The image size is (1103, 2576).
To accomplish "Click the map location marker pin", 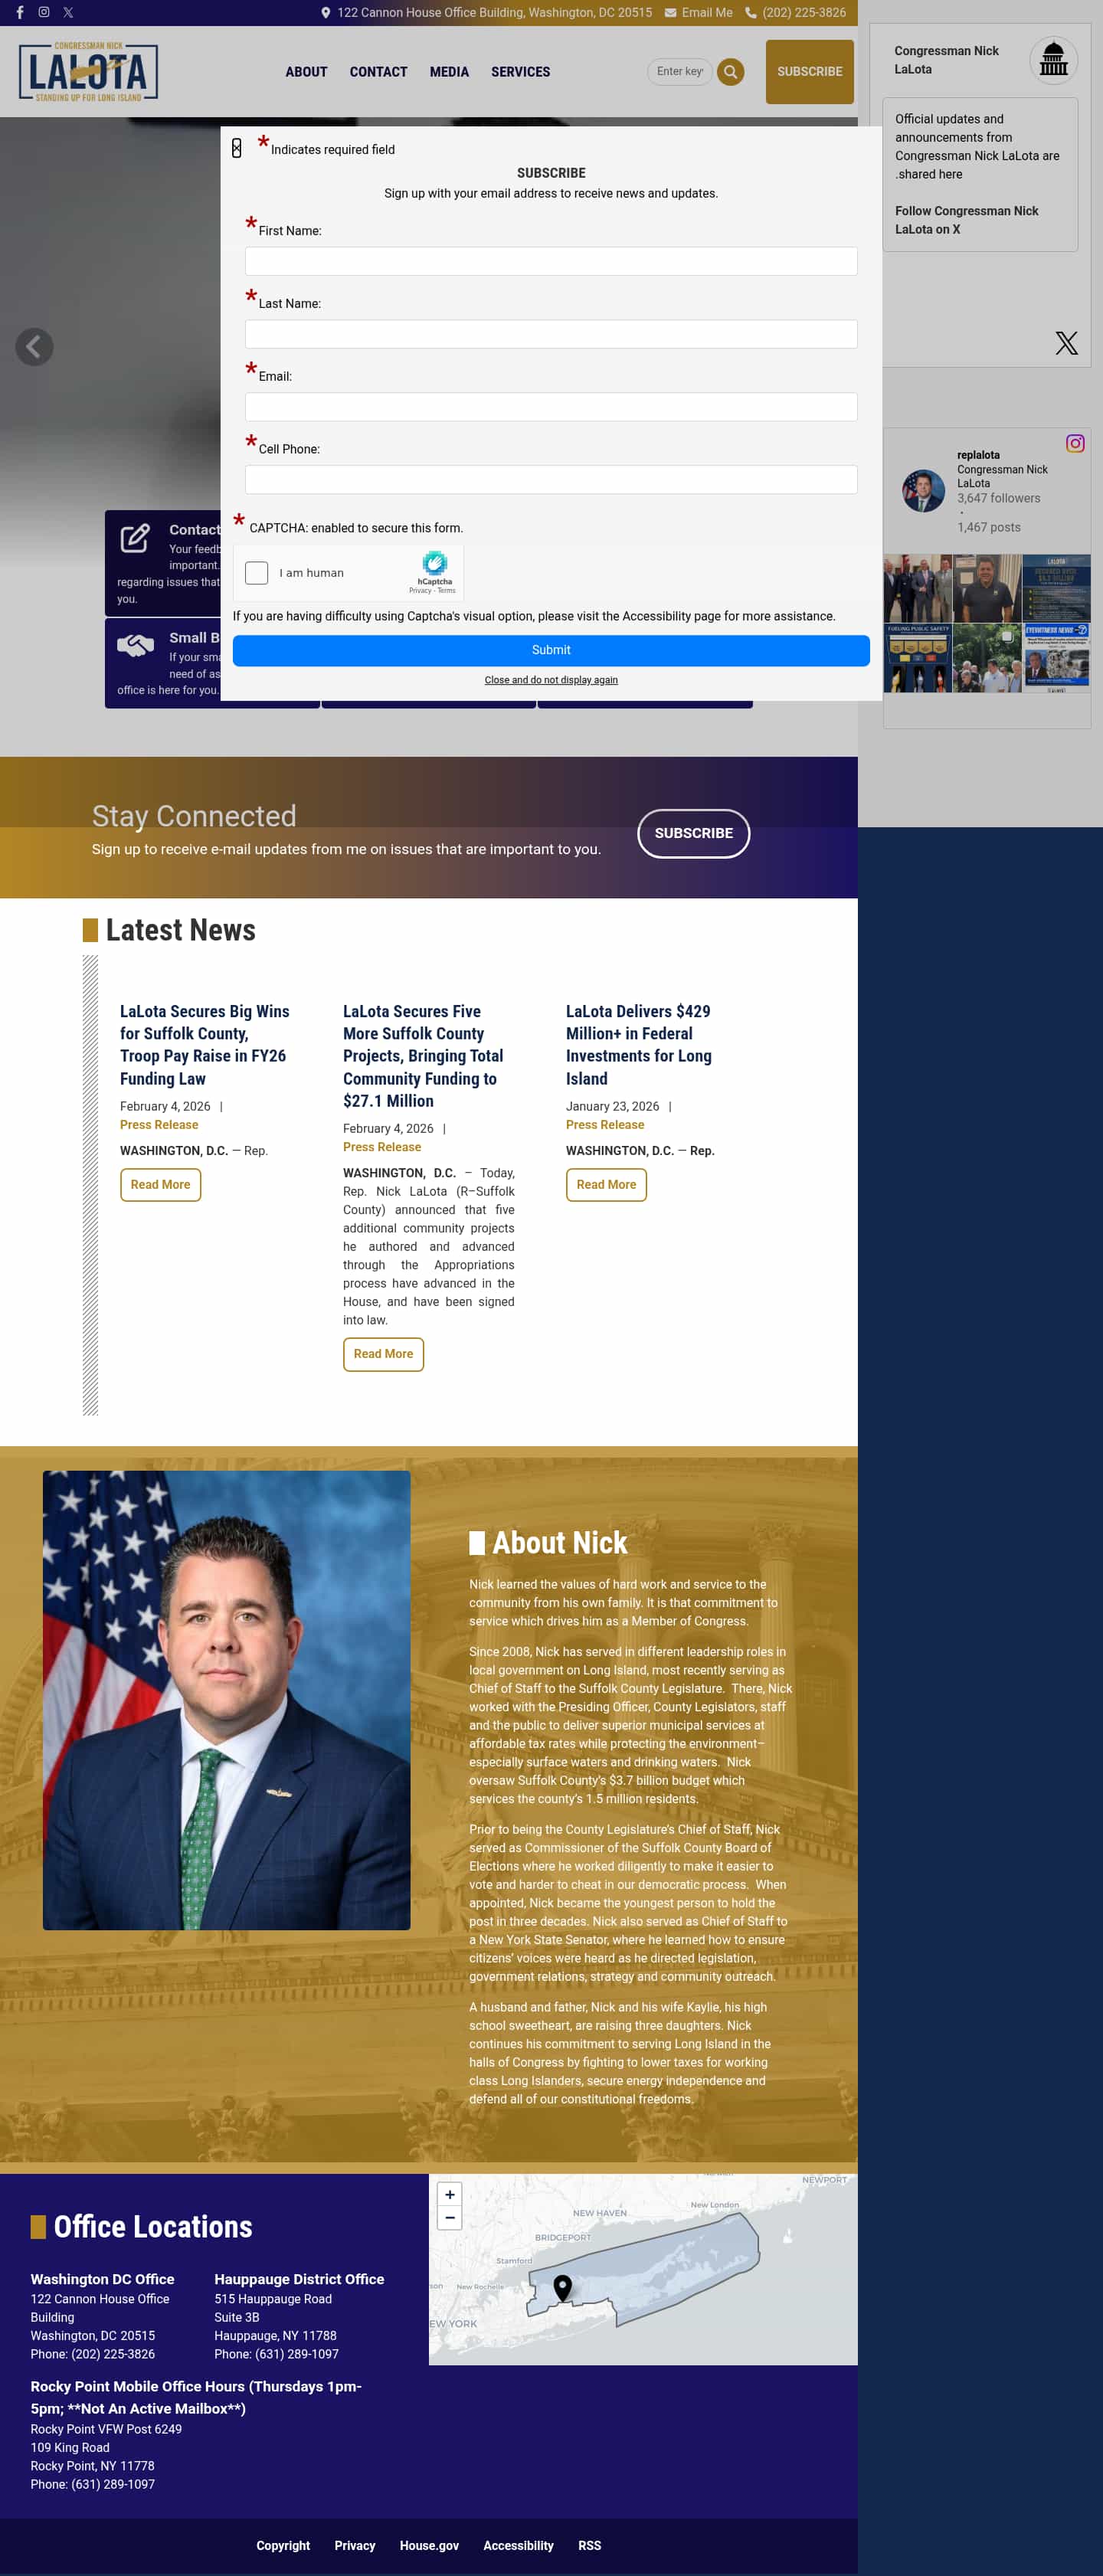I will coord(563,2287).
